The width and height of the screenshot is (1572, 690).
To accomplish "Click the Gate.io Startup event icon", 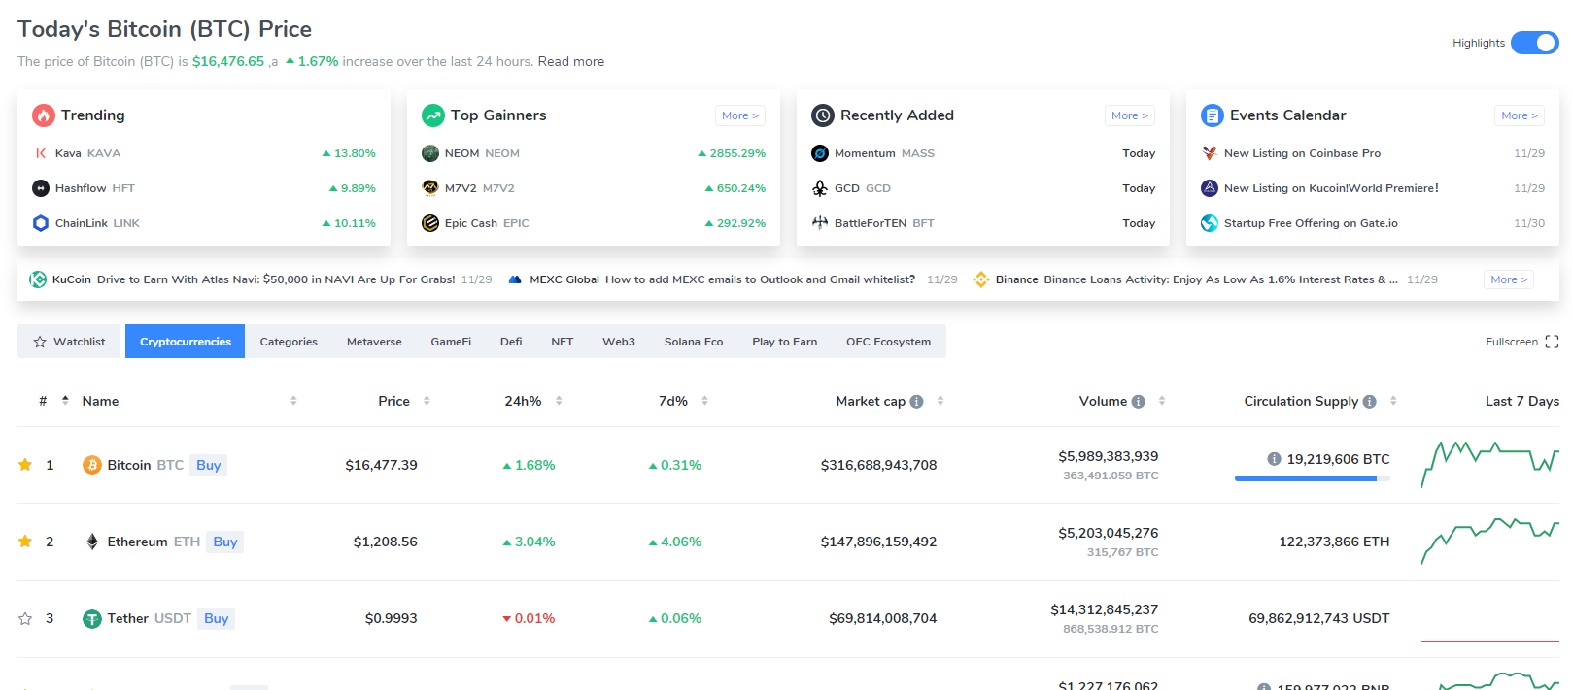I will [x=1210, y=223].
